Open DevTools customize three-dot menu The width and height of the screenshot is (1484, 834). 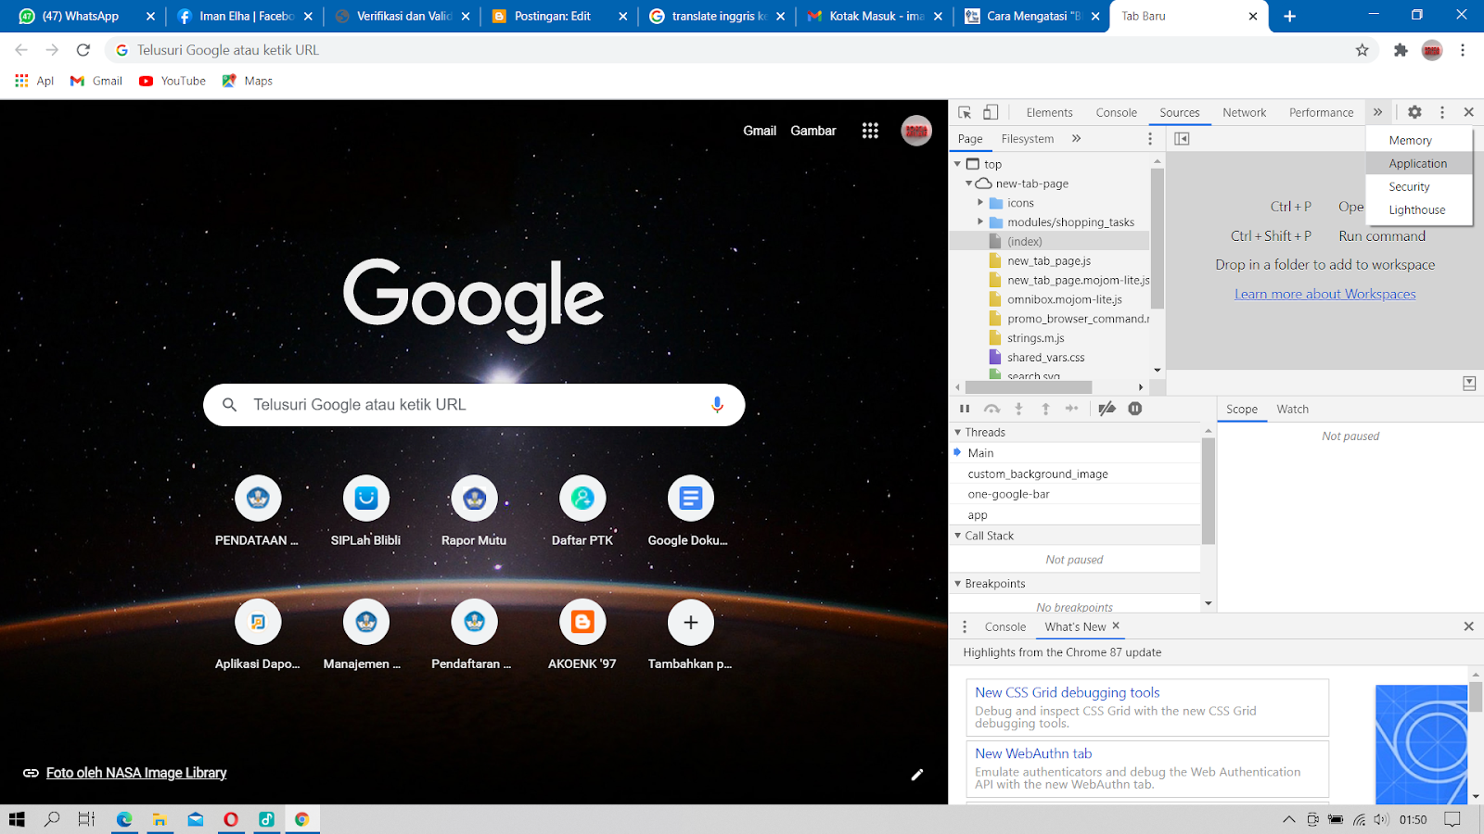tap(1442, 112)
